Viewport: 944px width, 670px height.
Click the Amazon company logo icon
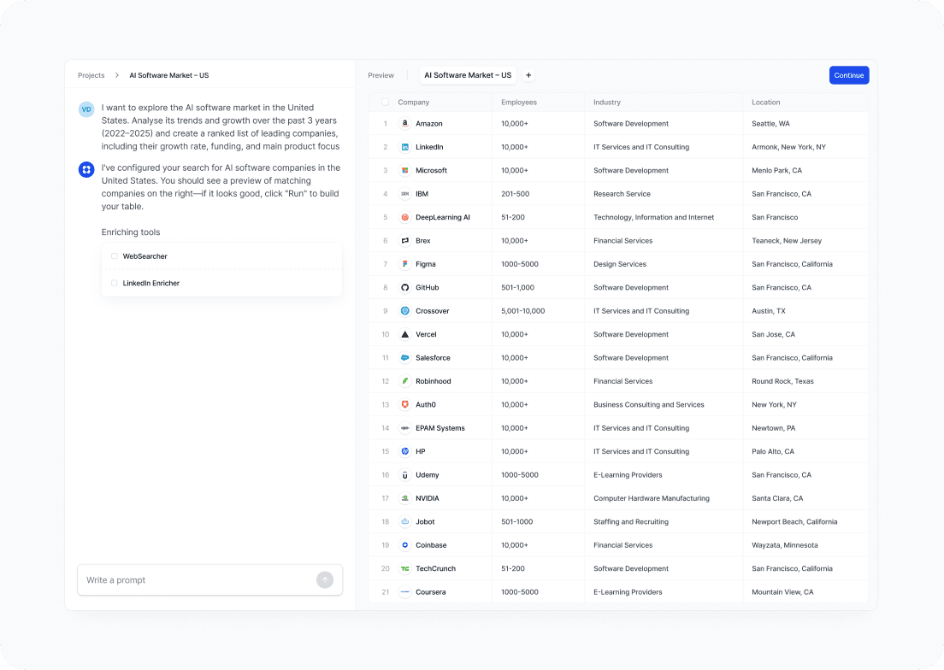click(405, 123)
